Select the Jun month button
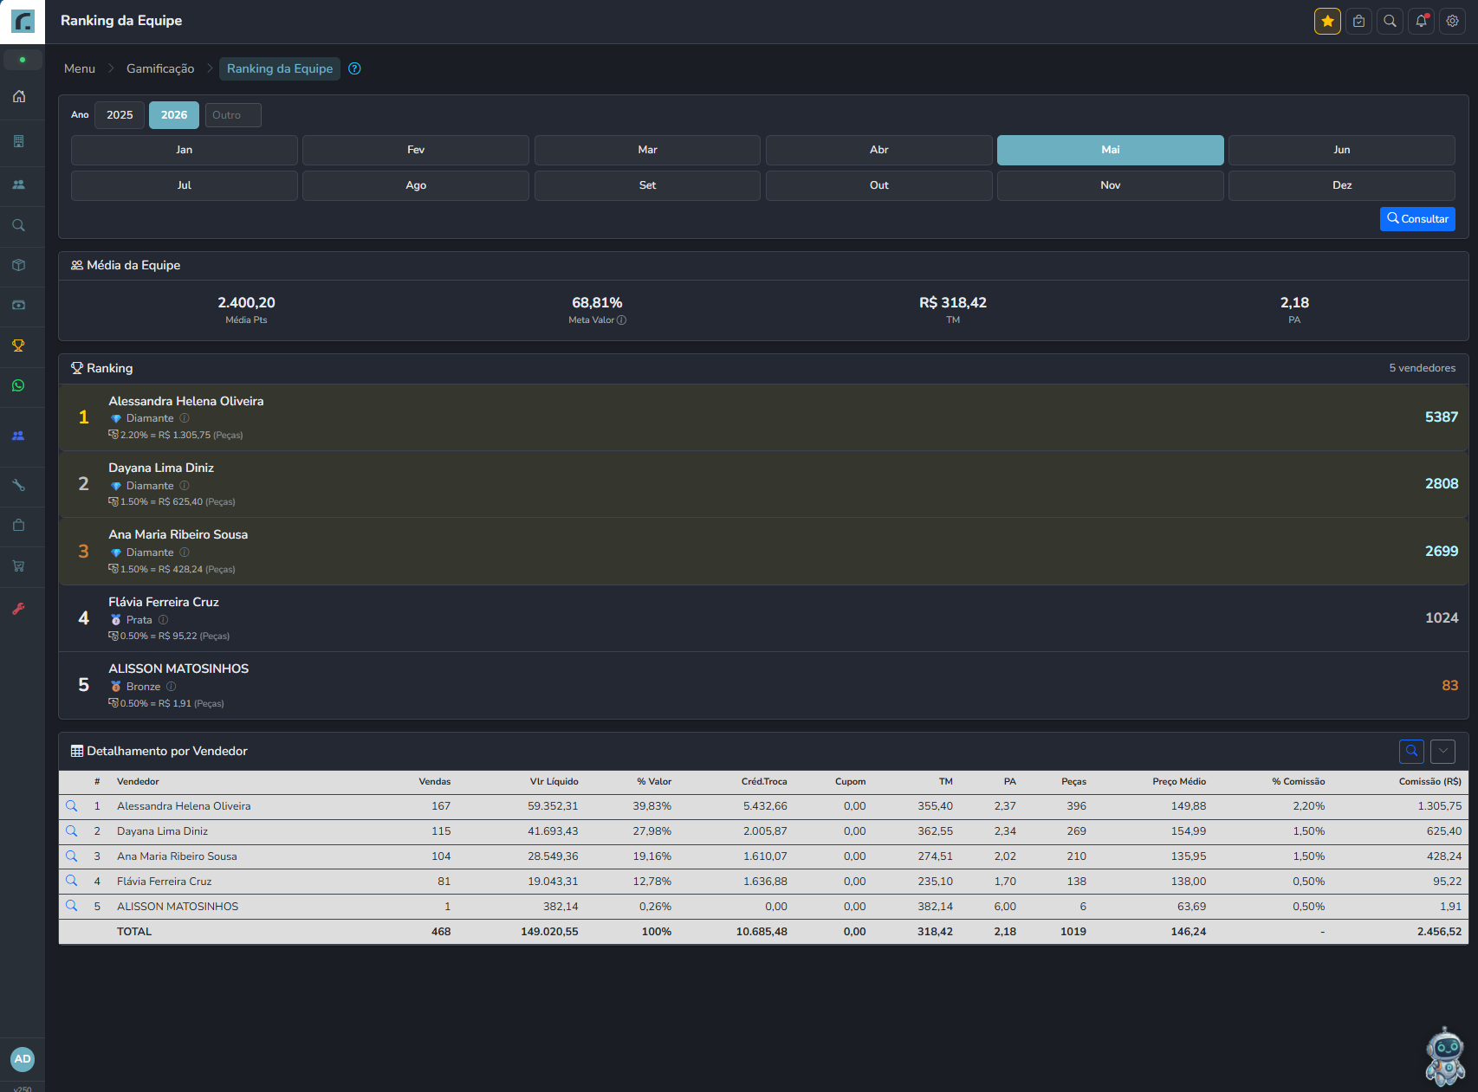 click(1341, 150)
